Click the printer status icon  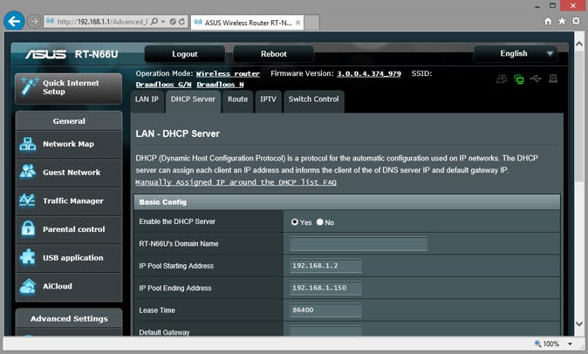pyautogui.click(x=553, y=78)
